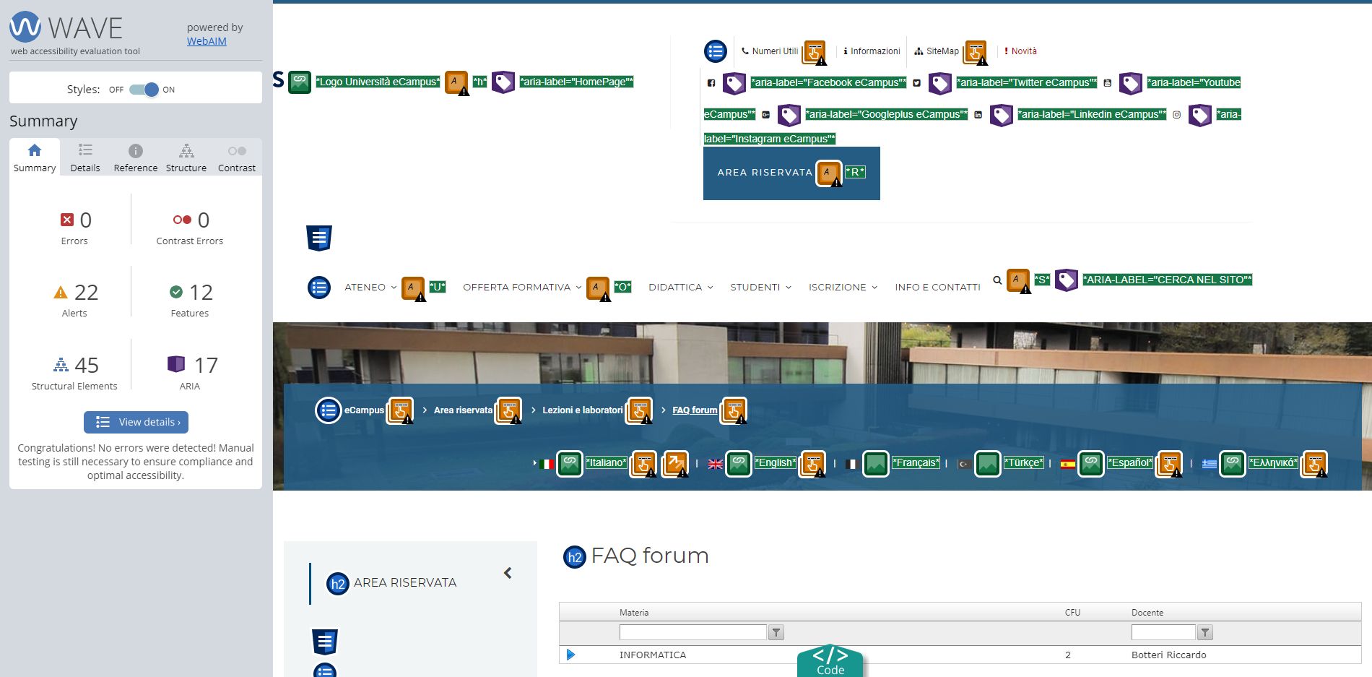Screen dimensions: 1372x677
Task: Click the WAVE logo icon
Action: tap(25, 27)
